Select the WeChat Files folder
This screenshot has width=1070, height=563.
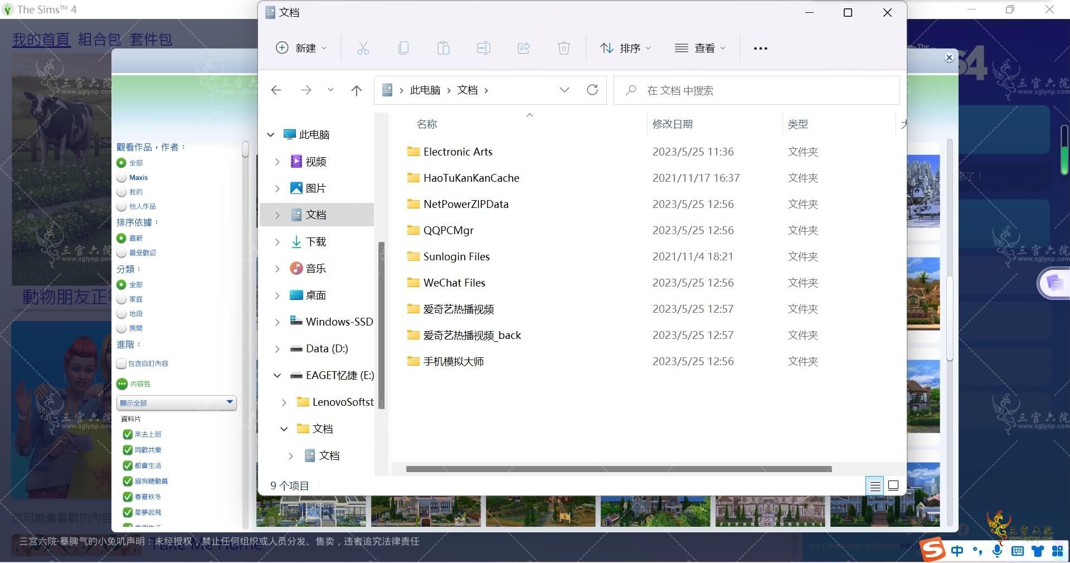point(454,283)
